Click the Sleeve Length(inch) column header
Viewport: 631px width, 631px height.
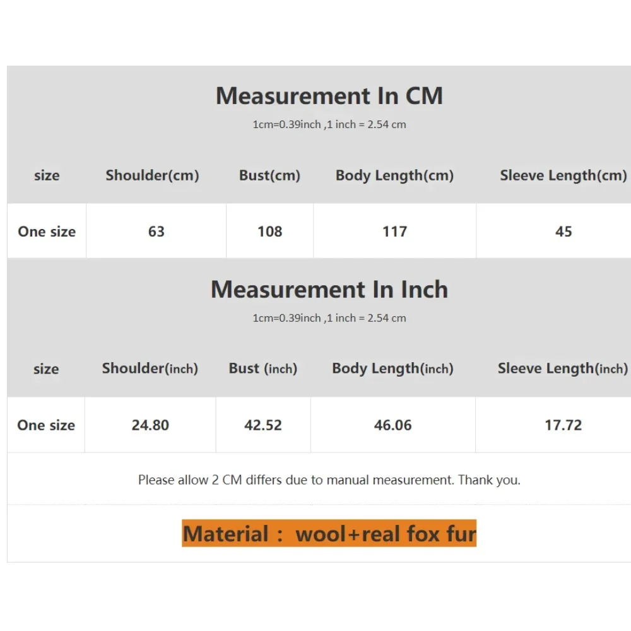(562, 369)
